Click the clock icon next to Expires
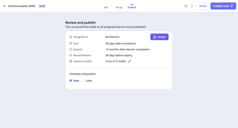This screenshot has height=128, width=238. [x=71, y=49]
